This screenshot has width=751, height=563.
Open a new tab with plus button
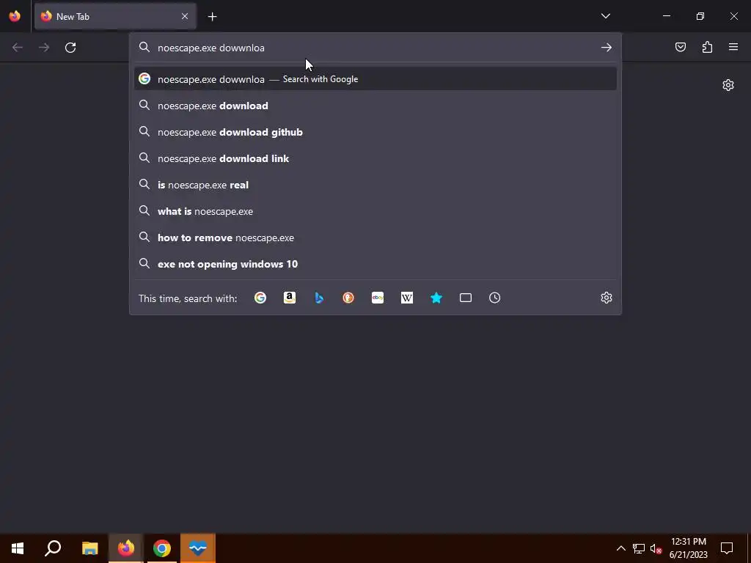click(x=212, y=17)
